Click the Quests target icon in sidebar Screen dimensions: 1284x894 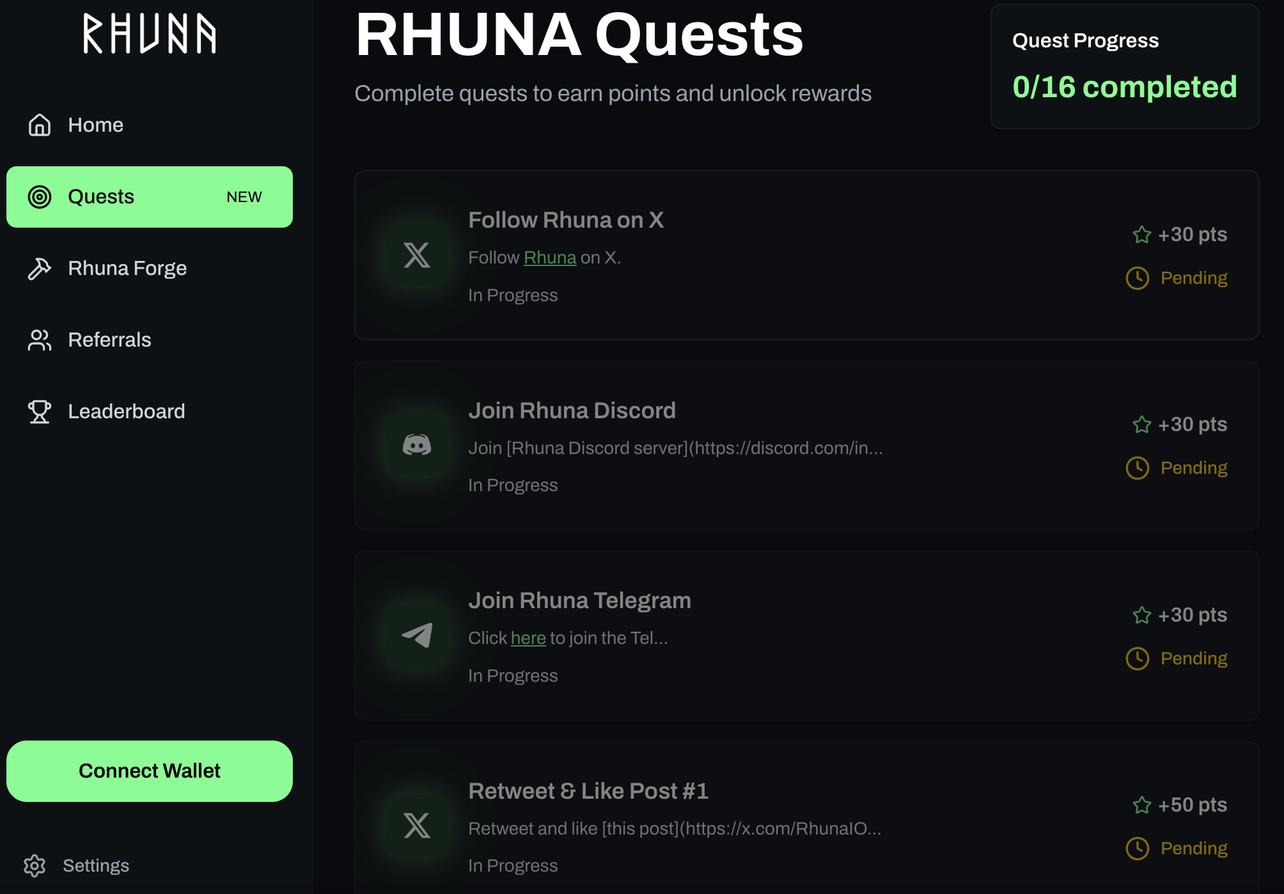(40, 197)
